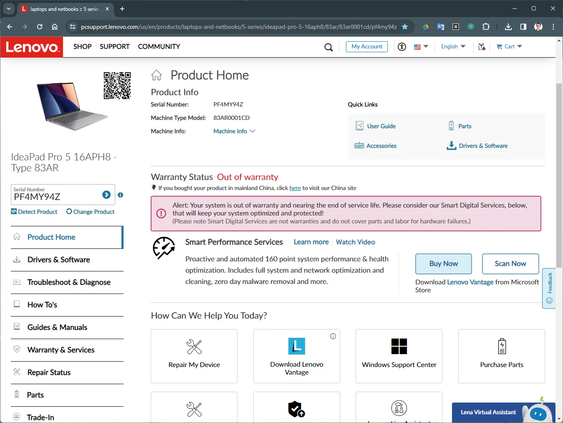The image size is (563, 423).
Task: Click the Smart Performance Services gauge icon
Action: tap(164, 248)
